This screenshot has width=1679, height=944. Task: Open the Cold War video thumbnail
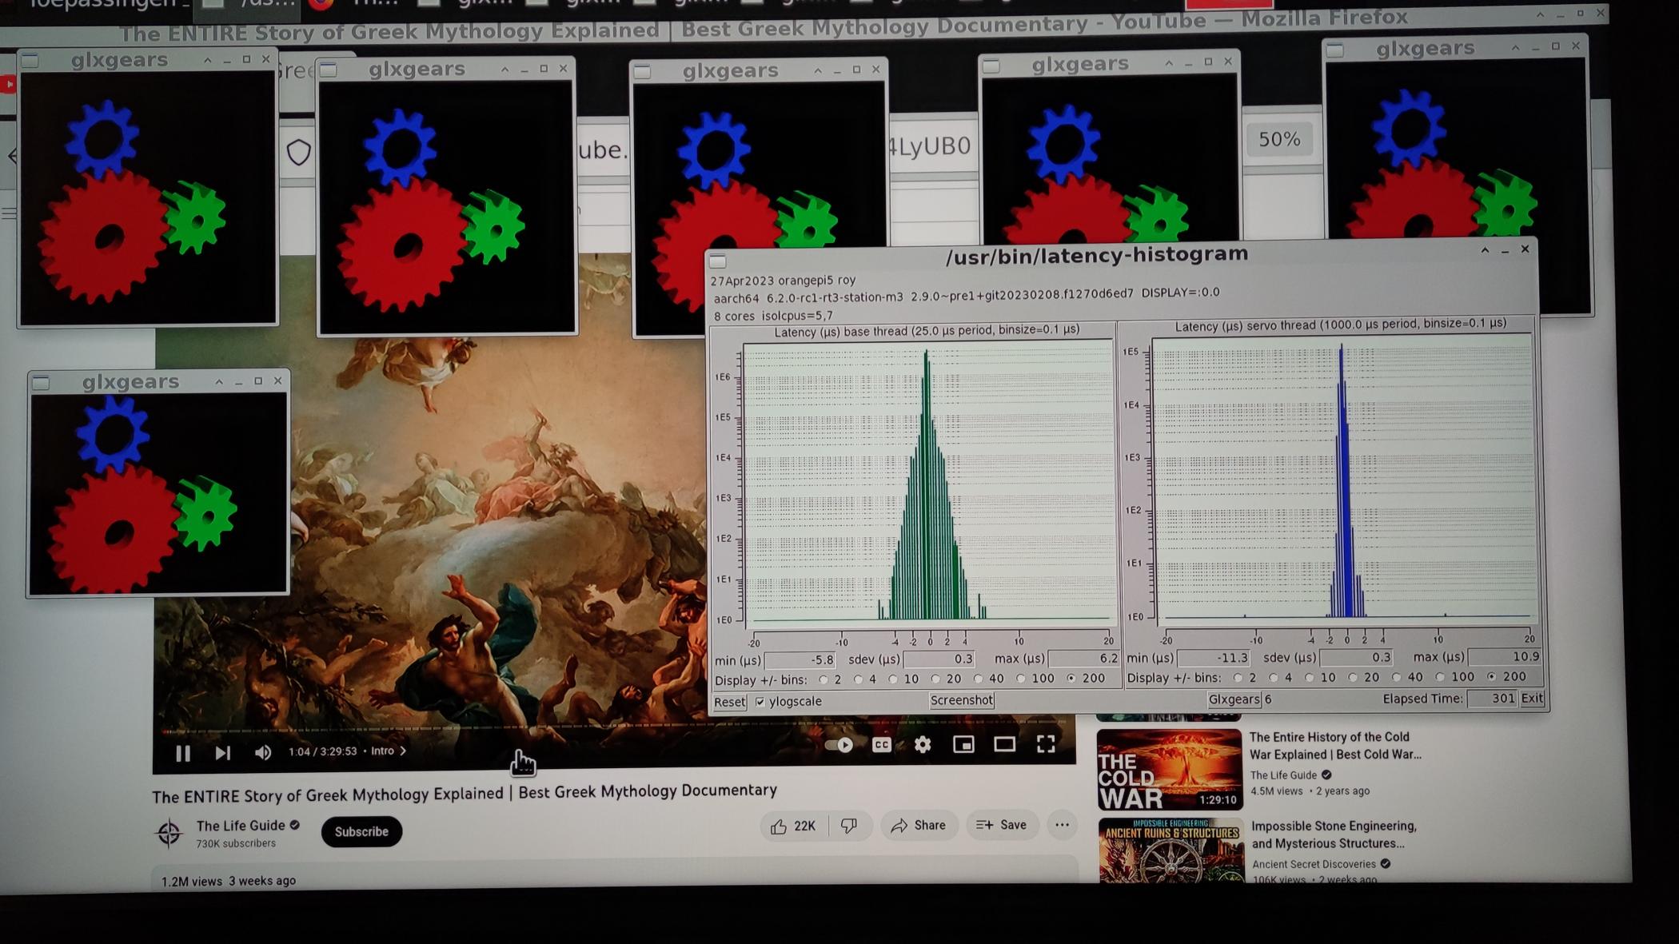[x=1169, y=769]
